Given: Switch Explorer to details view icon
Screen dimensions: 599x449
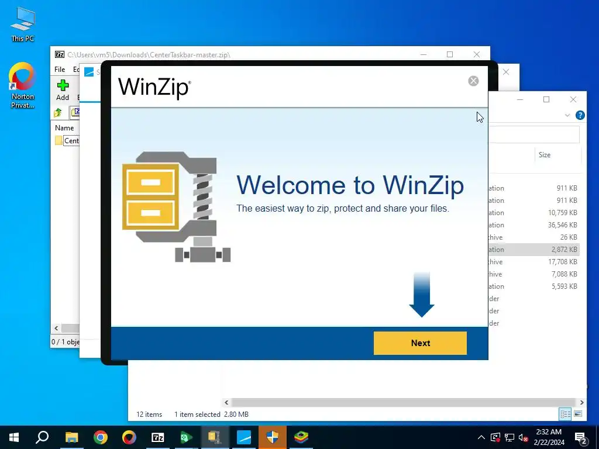Looking at the screenshot, I should coord(565,414).
